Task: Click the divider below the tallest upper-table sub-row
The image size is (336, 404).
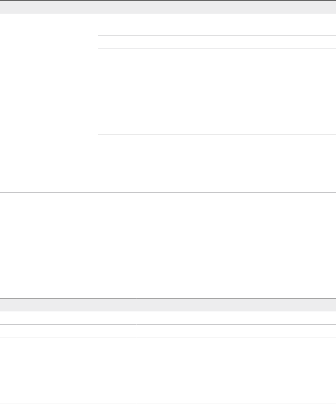Action: [x=217, y=135]
